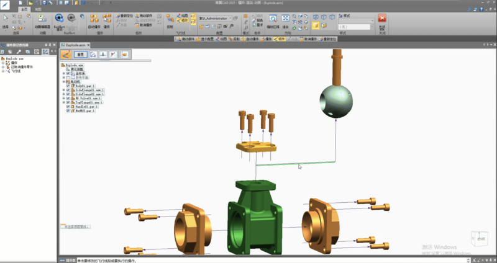Image resolution: width=497 pixels, height=263 pixels.
Task: Toggle the coordinate system checkbox in the tree
Action: tap(68, 73)
